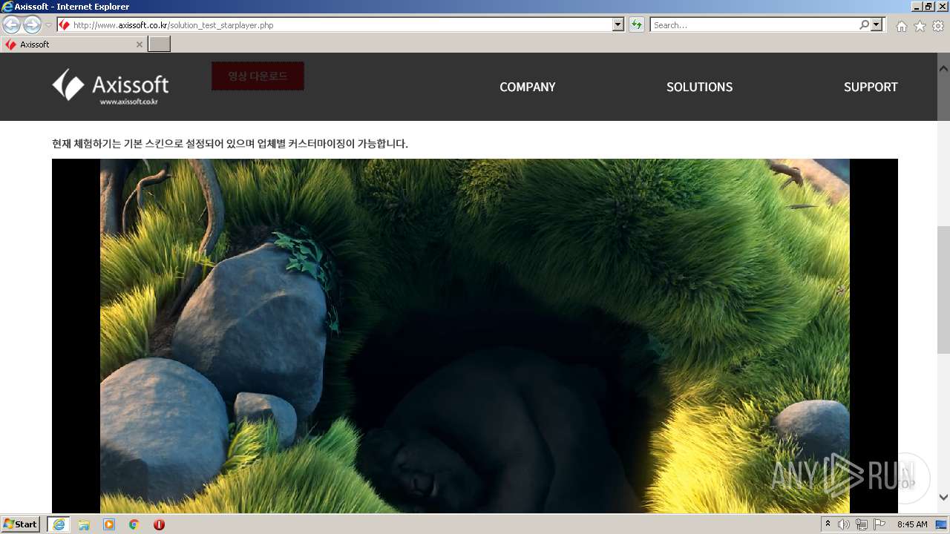Open the COMPANY menu
Viewport: 950px width, 534px height.
[x=527, y=87]
